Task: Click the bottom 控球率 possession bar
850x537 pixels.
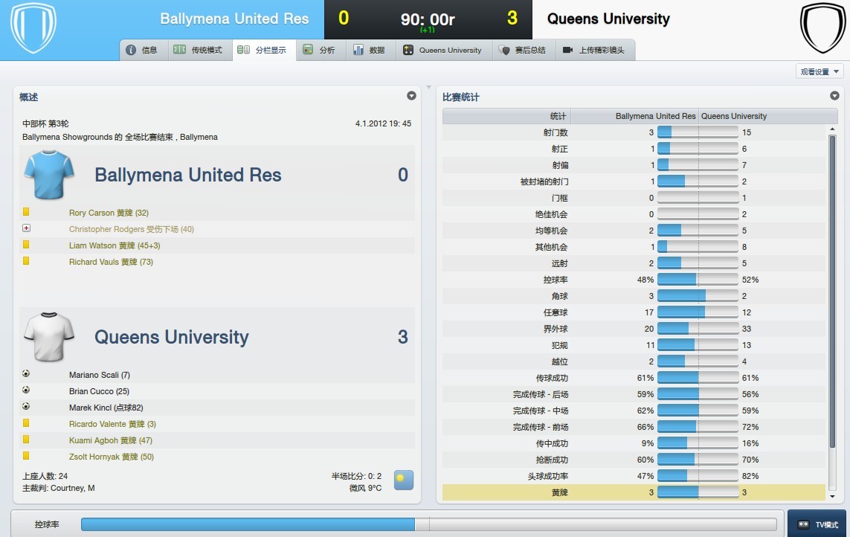Action: click(429, 524)
